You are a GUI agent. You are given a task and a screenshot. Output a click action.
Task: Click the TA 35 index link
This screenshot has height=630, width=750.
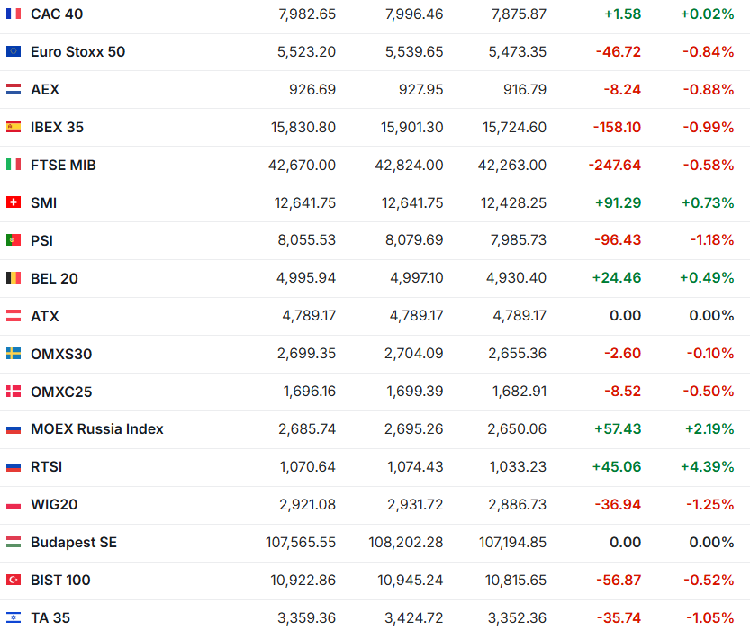tap(50, 618)
